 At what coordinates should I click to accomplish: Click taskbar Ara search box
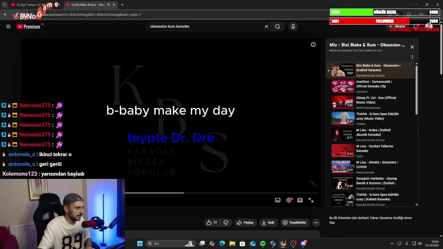tap(171, 243)
